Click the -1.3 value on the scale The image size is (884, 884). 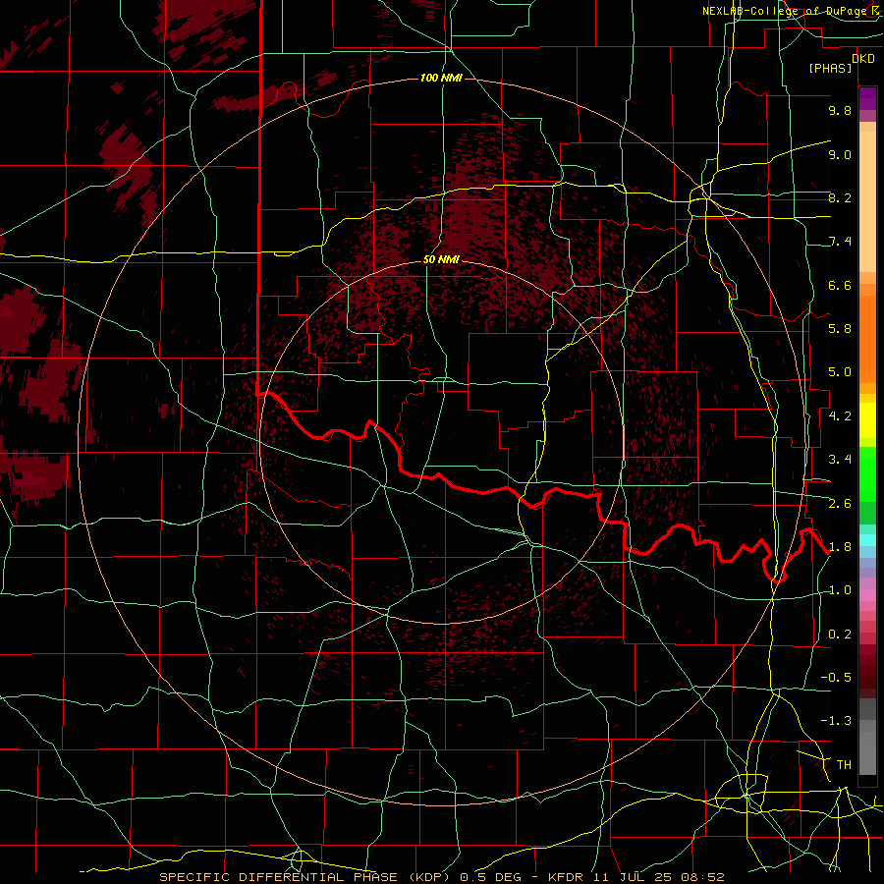click(836, 721)
